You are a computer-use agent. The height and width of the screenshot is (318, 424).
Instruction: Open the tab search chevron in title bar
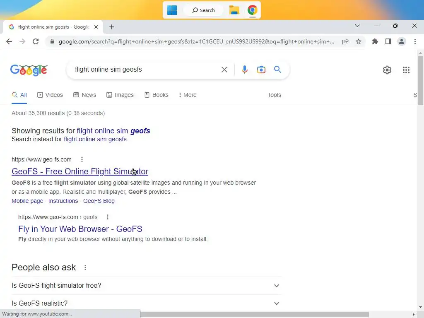357,26
